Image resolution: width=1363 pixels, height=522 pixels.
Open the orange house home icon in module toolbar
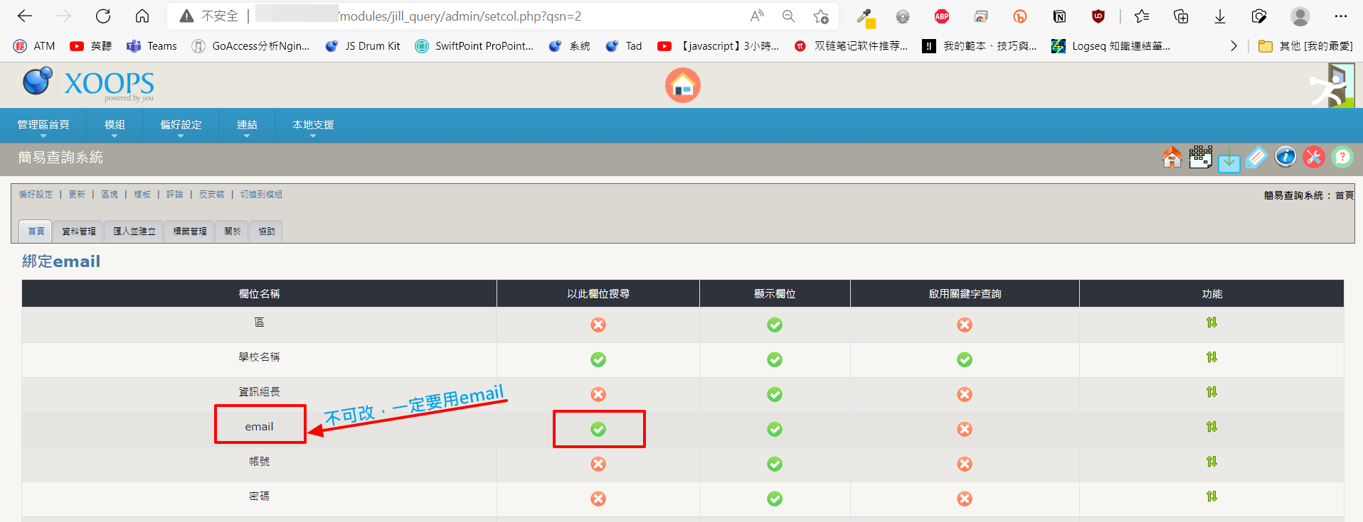[1172, 157]
